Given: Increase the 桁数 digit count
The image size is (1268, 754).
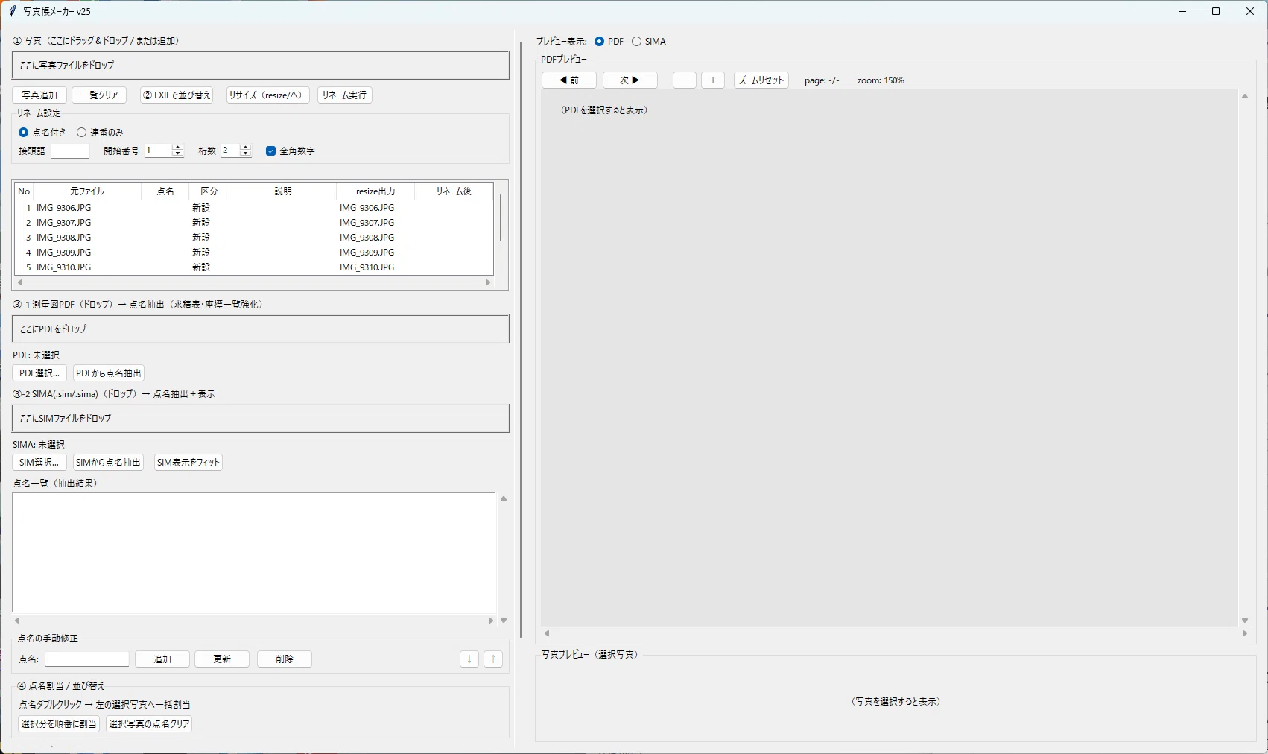Looking at the screenshot, I should [246, 148].
